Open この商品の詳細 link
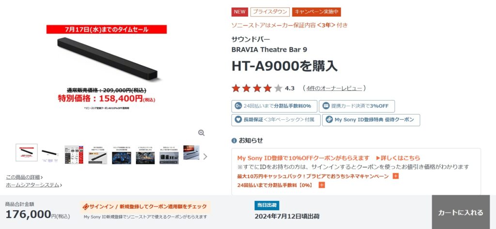 (x=24, y=177)
